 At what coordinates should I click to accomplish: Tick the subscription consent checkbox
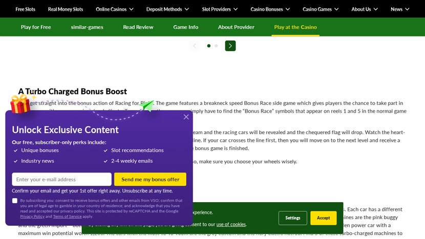[15, 201]
